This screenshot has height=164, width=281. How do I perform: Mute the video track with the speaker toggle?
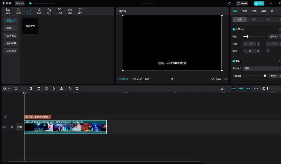[12, 127]
